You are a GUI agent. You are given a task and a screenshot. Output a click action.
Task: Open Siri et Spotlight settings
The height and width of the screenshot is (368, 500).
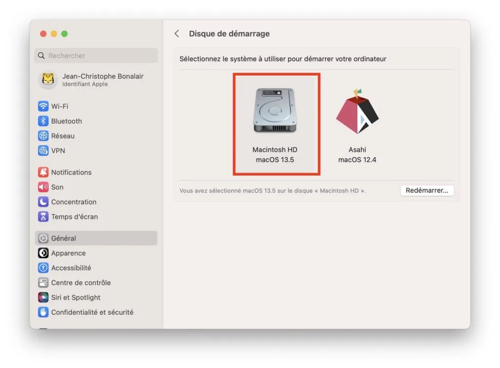[x=75, y=297]
